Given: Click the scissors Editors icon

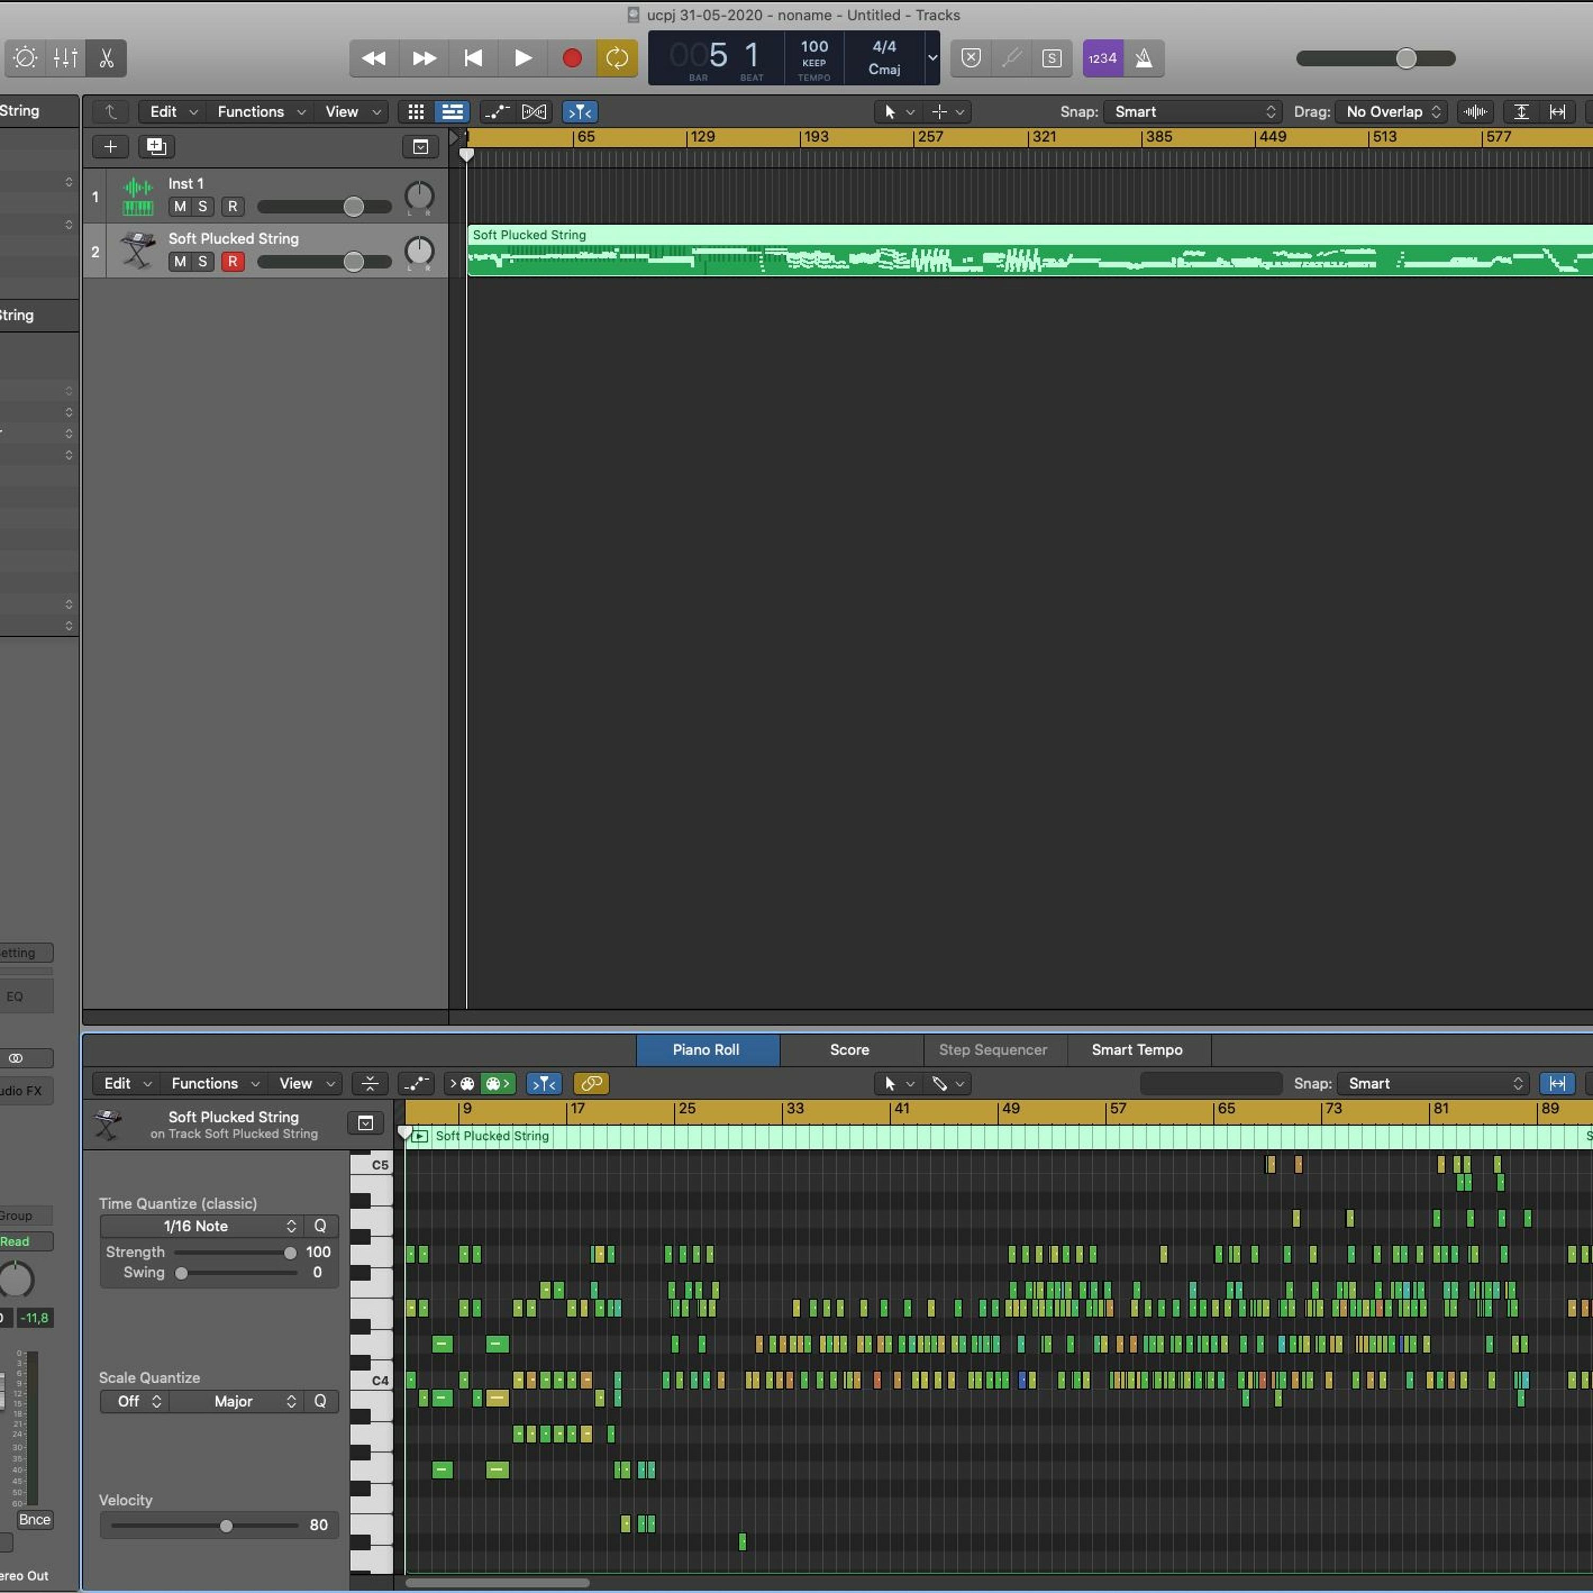Looking at the screenshot, I should pyautogui.click(x=106, y=58).
